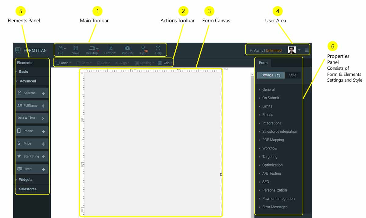Open the Undo dropdown
The height and width of the screenshot is (218, 366).
(63, 63)
